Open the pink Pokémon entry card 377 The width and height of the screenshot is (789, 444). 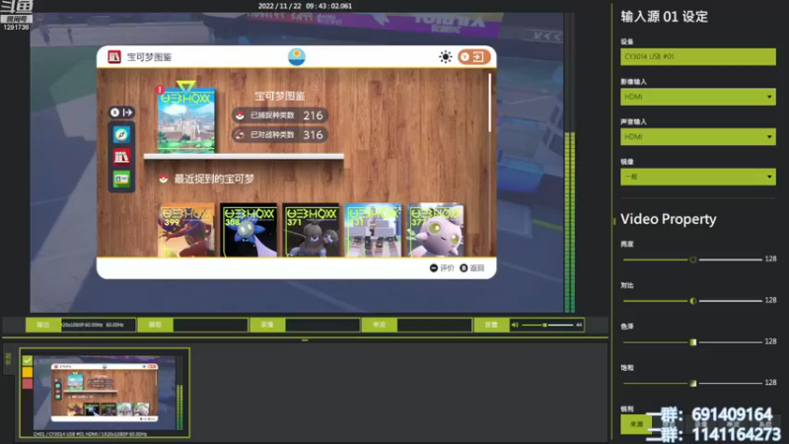click(436, 230)
